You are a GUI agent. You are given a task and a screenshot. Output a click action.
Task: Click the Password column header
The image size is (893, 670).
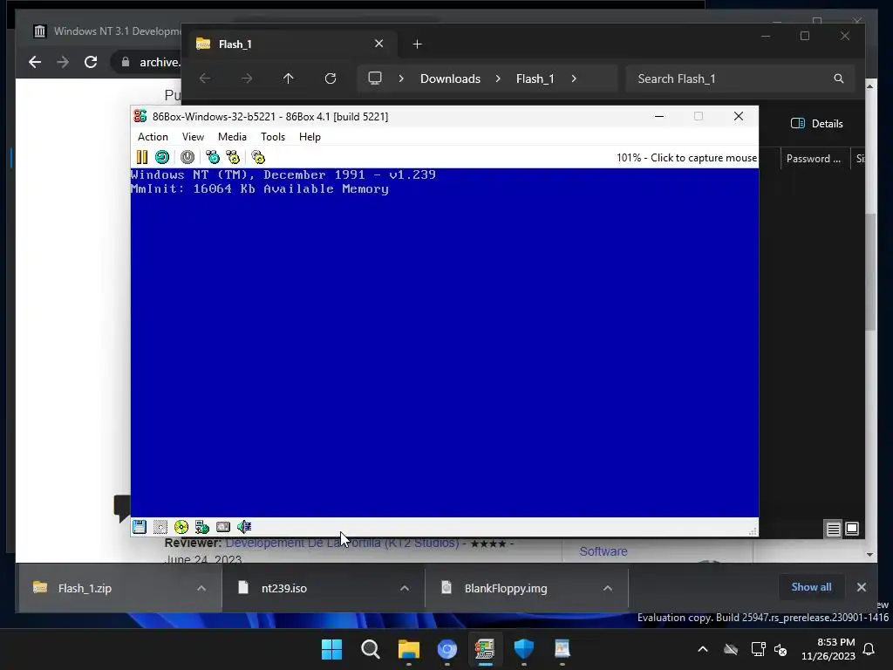814,159
